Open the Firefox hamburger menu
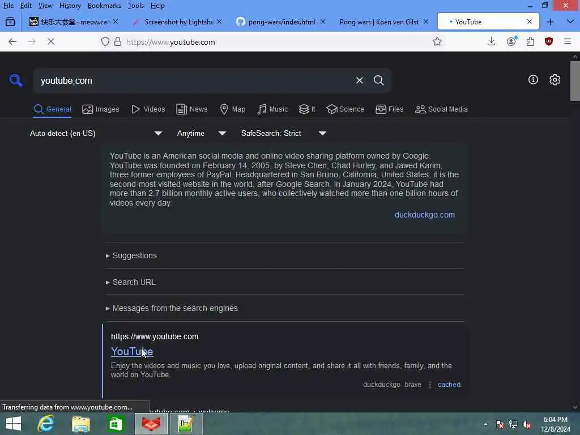Viewport: 580px width, 435px height. click(x=568, y=42)
